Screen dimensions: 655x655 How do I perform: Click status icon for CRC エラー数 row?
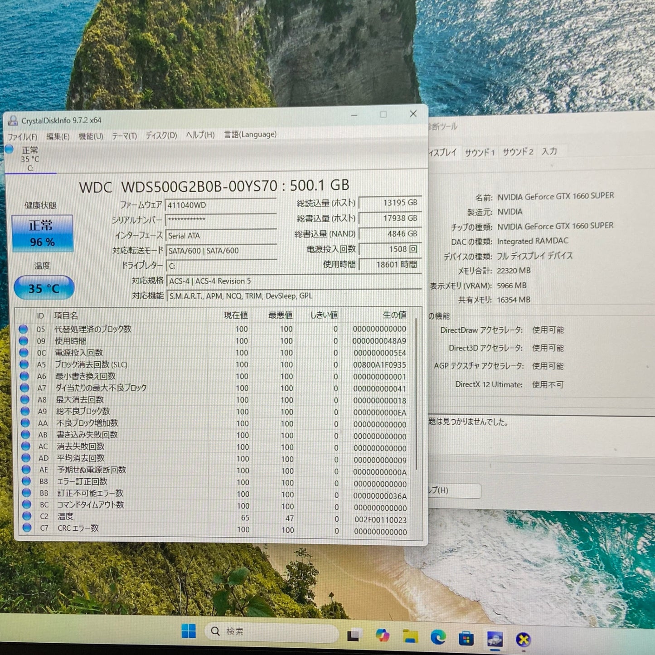pyautogui.click(x=27, y=528)
